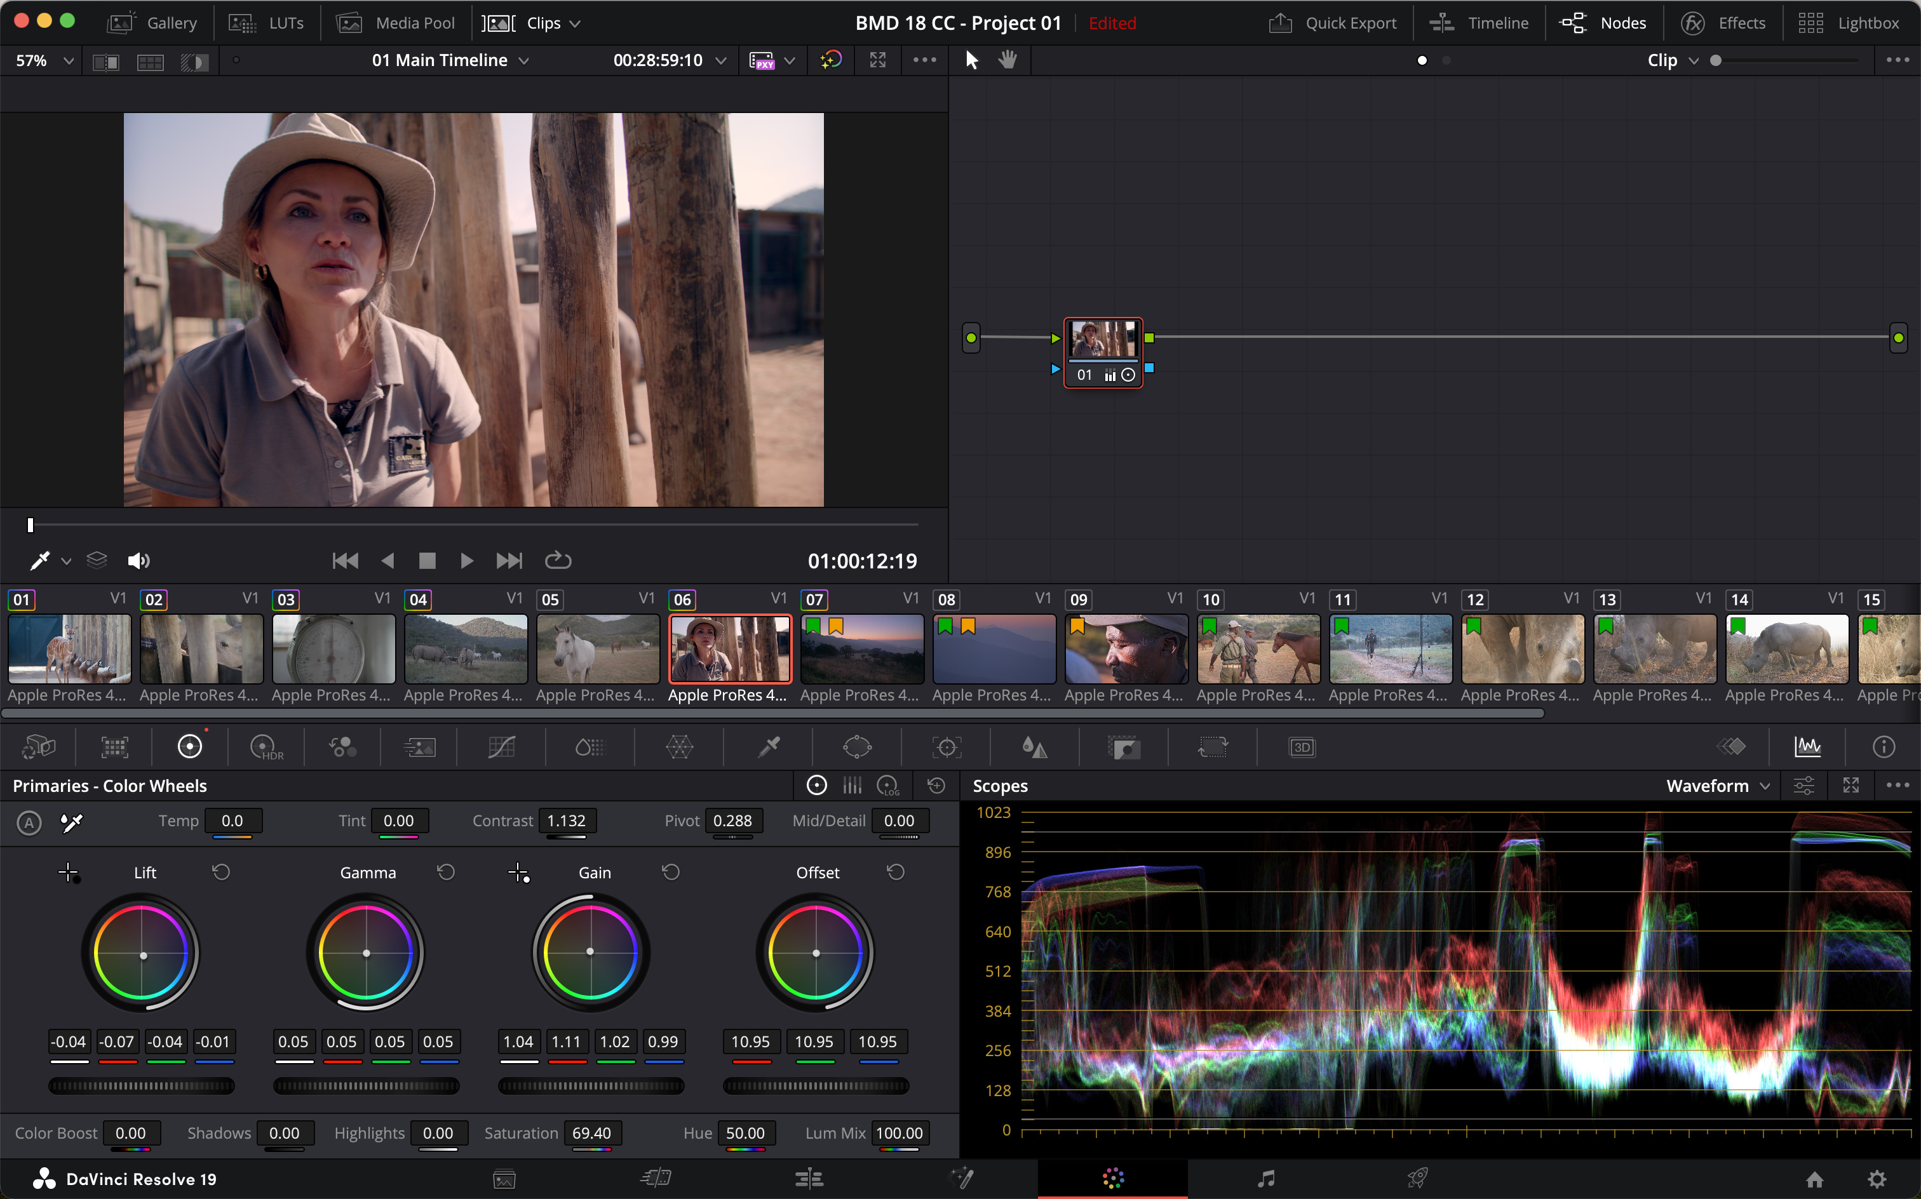The height and width of the screenshot is (1199, 1921).
Task: Toggle the Nodes panel
Action: 1603,23
